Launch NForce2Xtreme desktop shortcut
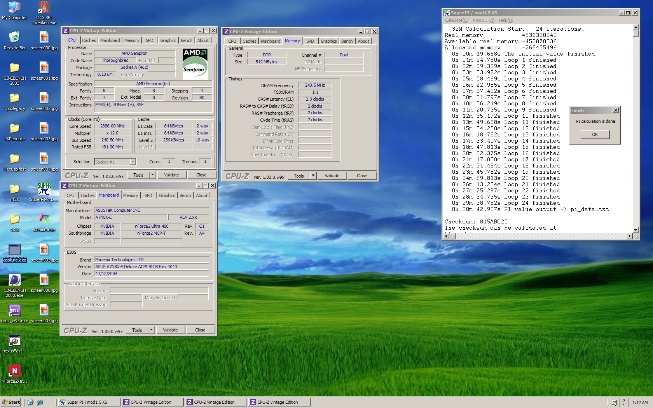This screenshot has height=408, width=653. [x=14, y=374]
